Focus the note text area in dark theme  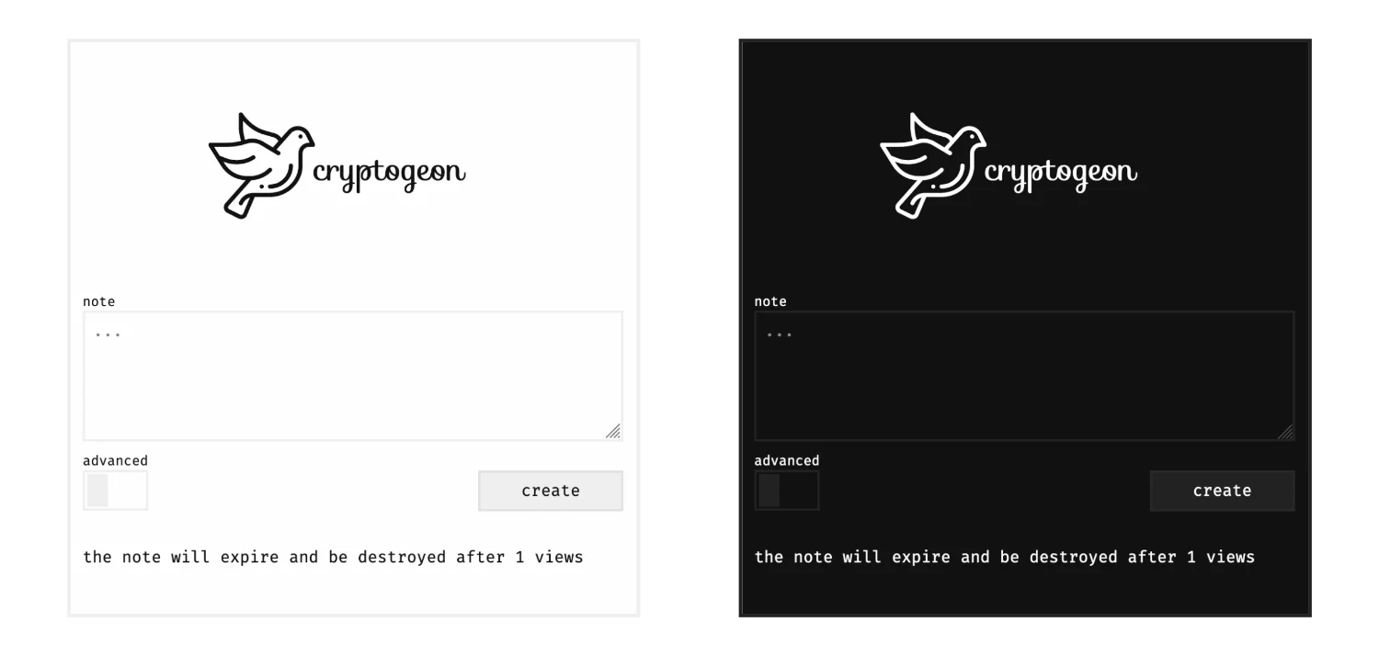(x=1024, y=376)
